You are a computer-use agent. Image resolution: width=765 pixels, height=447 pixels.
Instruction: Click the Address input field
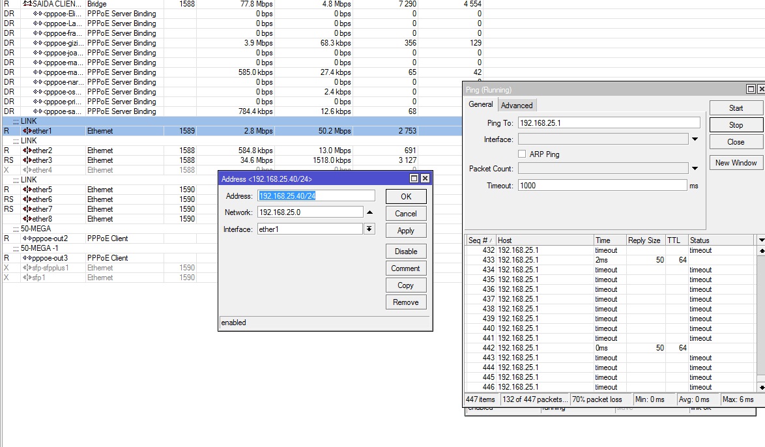(x=316, y=195)
